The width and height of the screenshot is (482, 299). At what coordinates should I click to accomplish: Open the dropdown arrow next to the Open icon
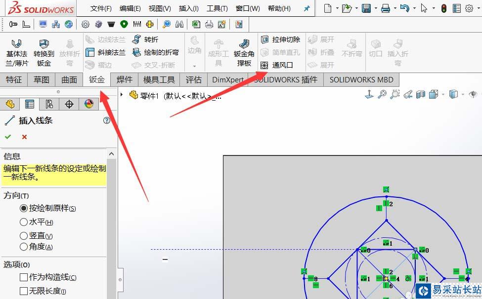pos(356,8)
